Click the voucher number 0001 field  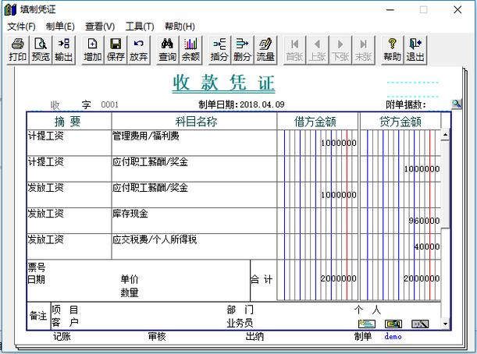pos(109,104)
